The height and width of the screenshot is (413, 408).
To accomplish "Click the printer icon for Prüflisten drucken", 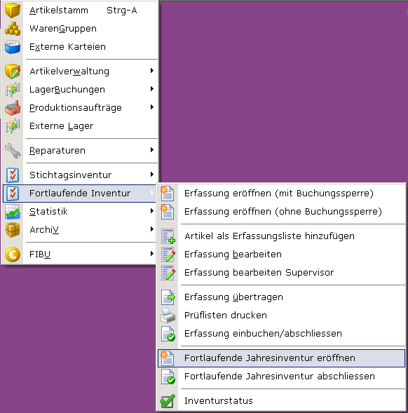I will [168, 316].
